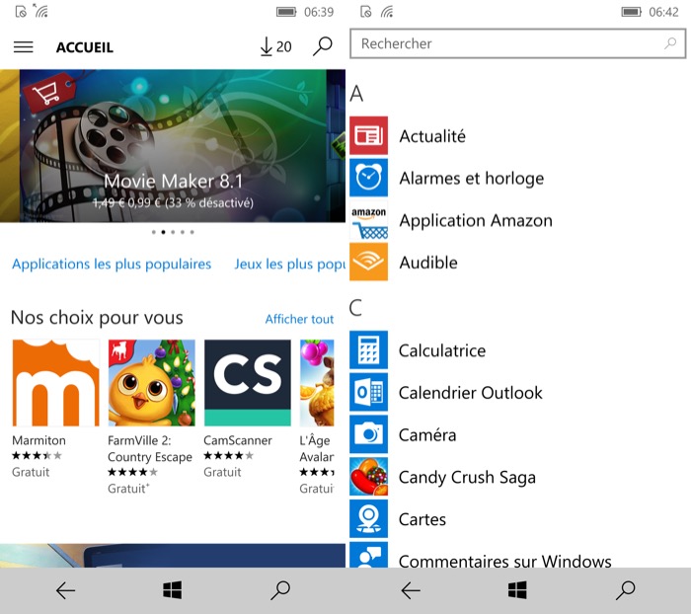Launch the Actualité news app icon

click(369, 135)
